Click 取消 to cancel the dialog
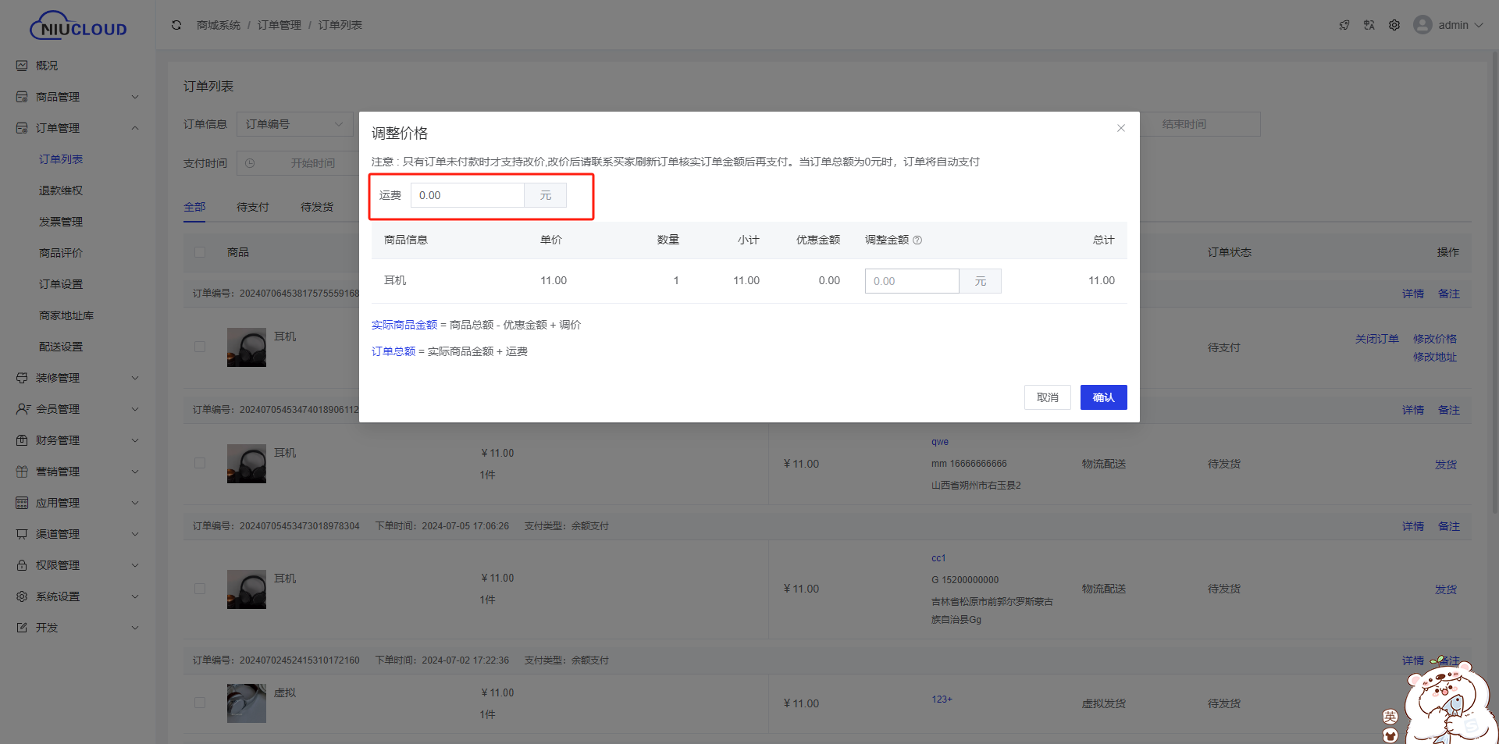 click(1047, 397)
